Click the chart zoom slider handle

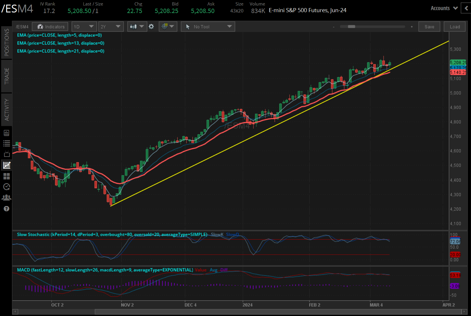coord(352,27)
